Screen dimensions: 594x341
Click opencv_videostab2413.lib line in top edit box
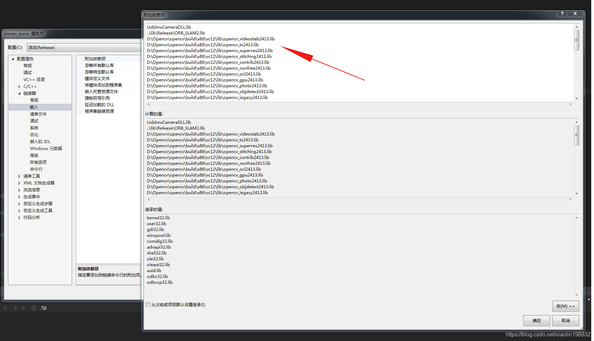pos(211,39)
